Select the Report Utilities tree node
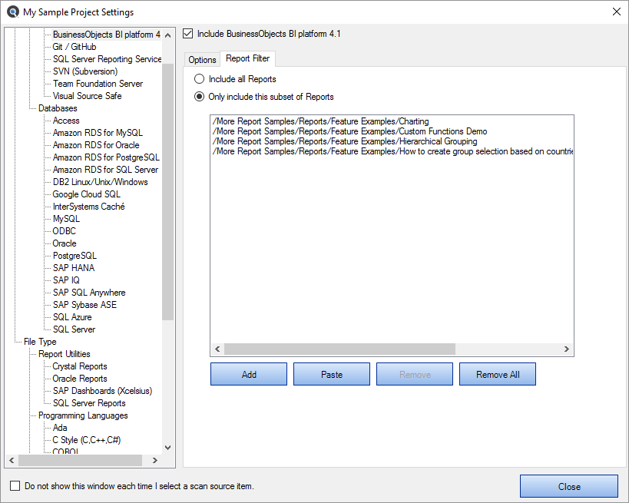Image resolution: width=629 pixels, height=503 pixels. tap(65, 354)
